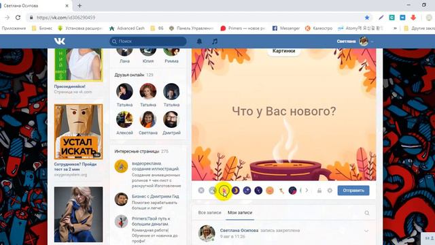Select the dark galaxy poster background
The height and width of the screenshot is (245, 435).
click(x=292, y=191)
